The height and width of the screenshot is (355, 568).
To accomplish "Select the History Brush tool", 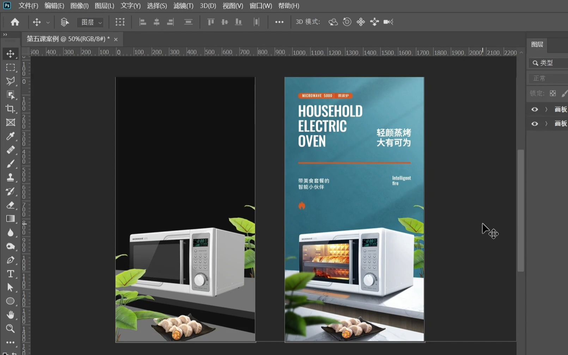I will tap(11, 191).
